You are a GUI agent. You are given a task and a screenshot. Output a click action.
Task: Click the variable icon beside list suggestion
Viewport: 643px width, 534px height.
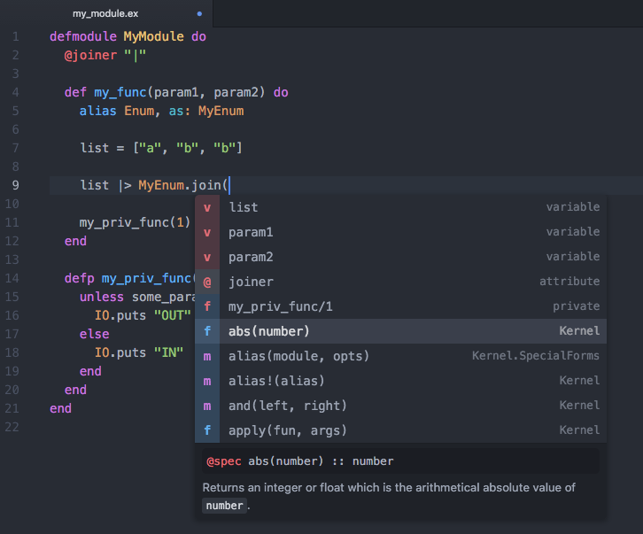point(206,207)
